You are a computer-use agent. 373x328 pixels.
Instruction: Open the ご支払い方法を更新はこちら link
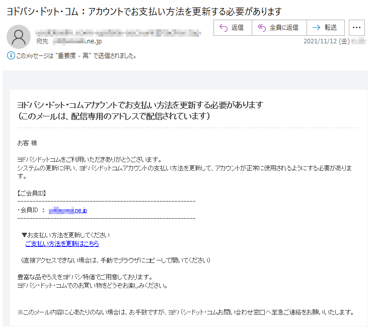pyautogui.click(x=62, y=244)
